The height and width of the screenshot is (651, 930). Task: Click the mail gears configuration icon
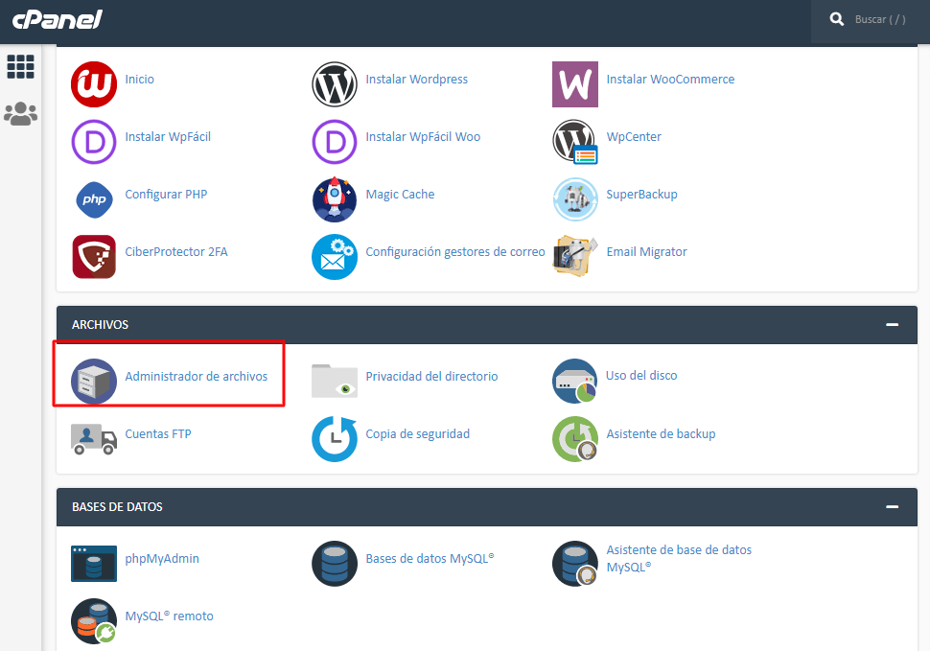pos(335,257)
